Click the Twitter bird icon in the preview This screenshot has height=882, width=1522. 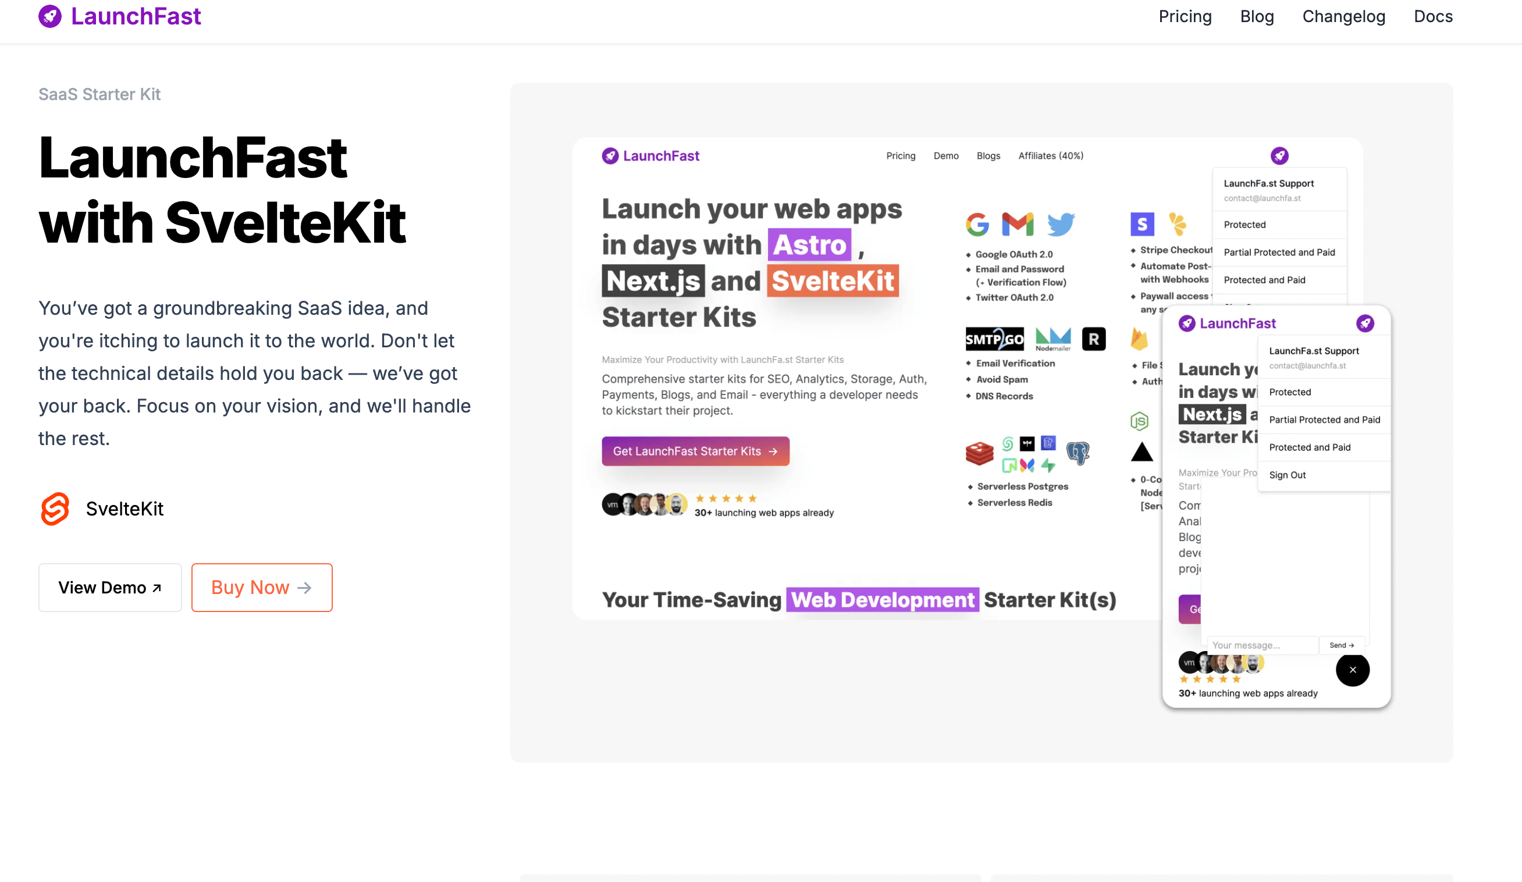coord(1061,224)
